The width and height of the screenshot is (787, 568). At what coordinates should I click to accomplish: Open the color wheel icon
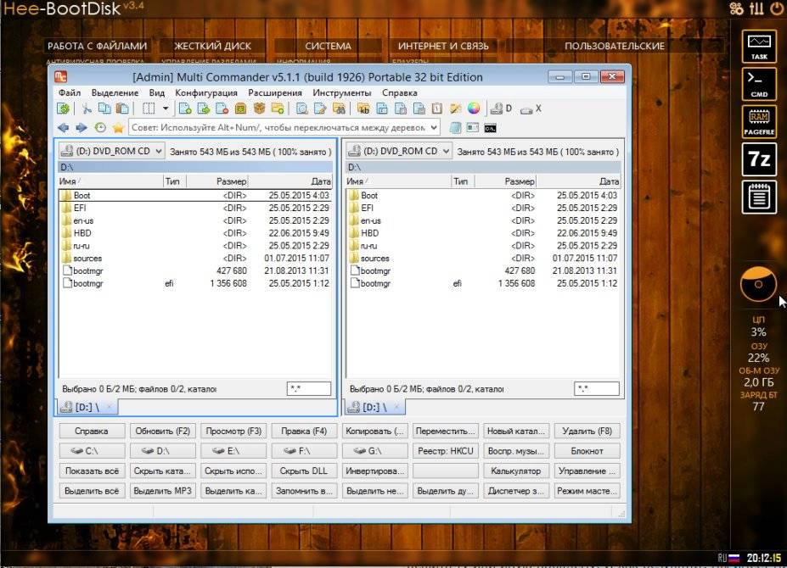(x=474, y=109)
